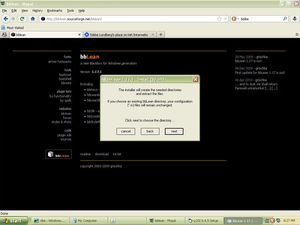This screenshot has width=300, height=225.
Task: Click the installer title bar icon
Action: (103, 79)
